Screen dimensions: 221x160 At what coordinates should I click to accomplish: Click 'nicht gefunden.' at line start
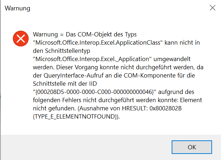tap(54, 109)
